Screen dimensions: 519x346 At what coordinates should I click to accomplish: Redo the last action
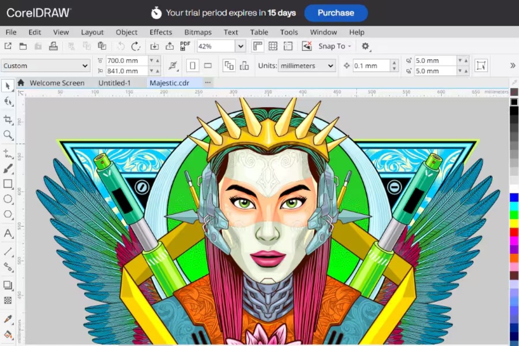135,46
